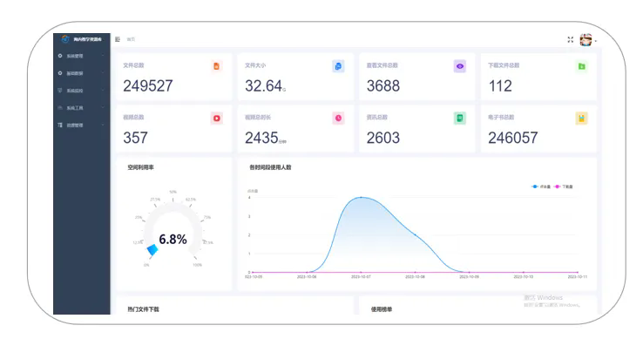Click the purple eye icon beside 3688
The width and height of the screenshot is (643, 339).
[x=460, y=66]
